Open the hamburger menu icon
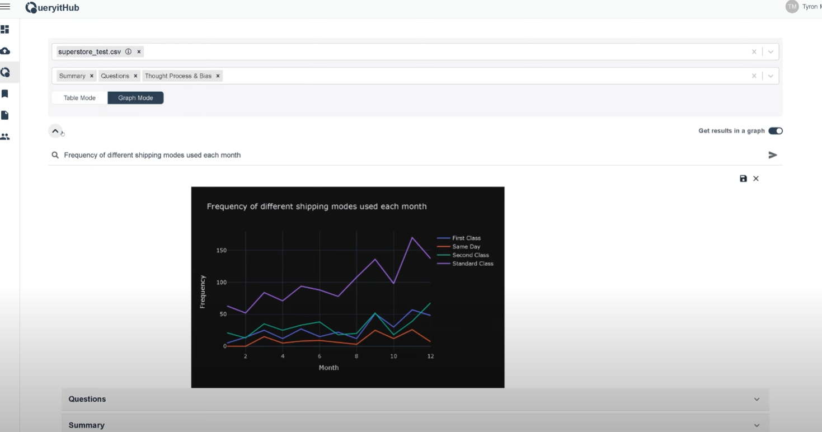 coord(5,7)
